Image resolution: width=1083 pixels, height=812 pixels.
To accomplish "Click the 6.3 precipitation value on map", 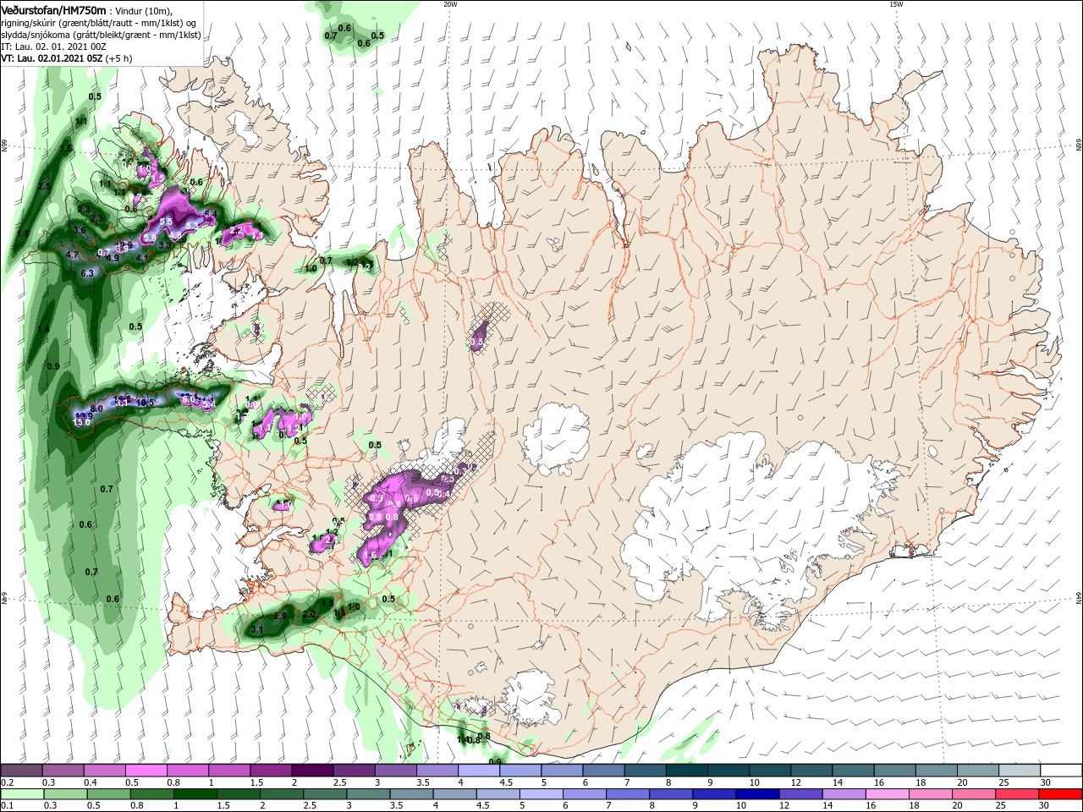I will 87,273.
